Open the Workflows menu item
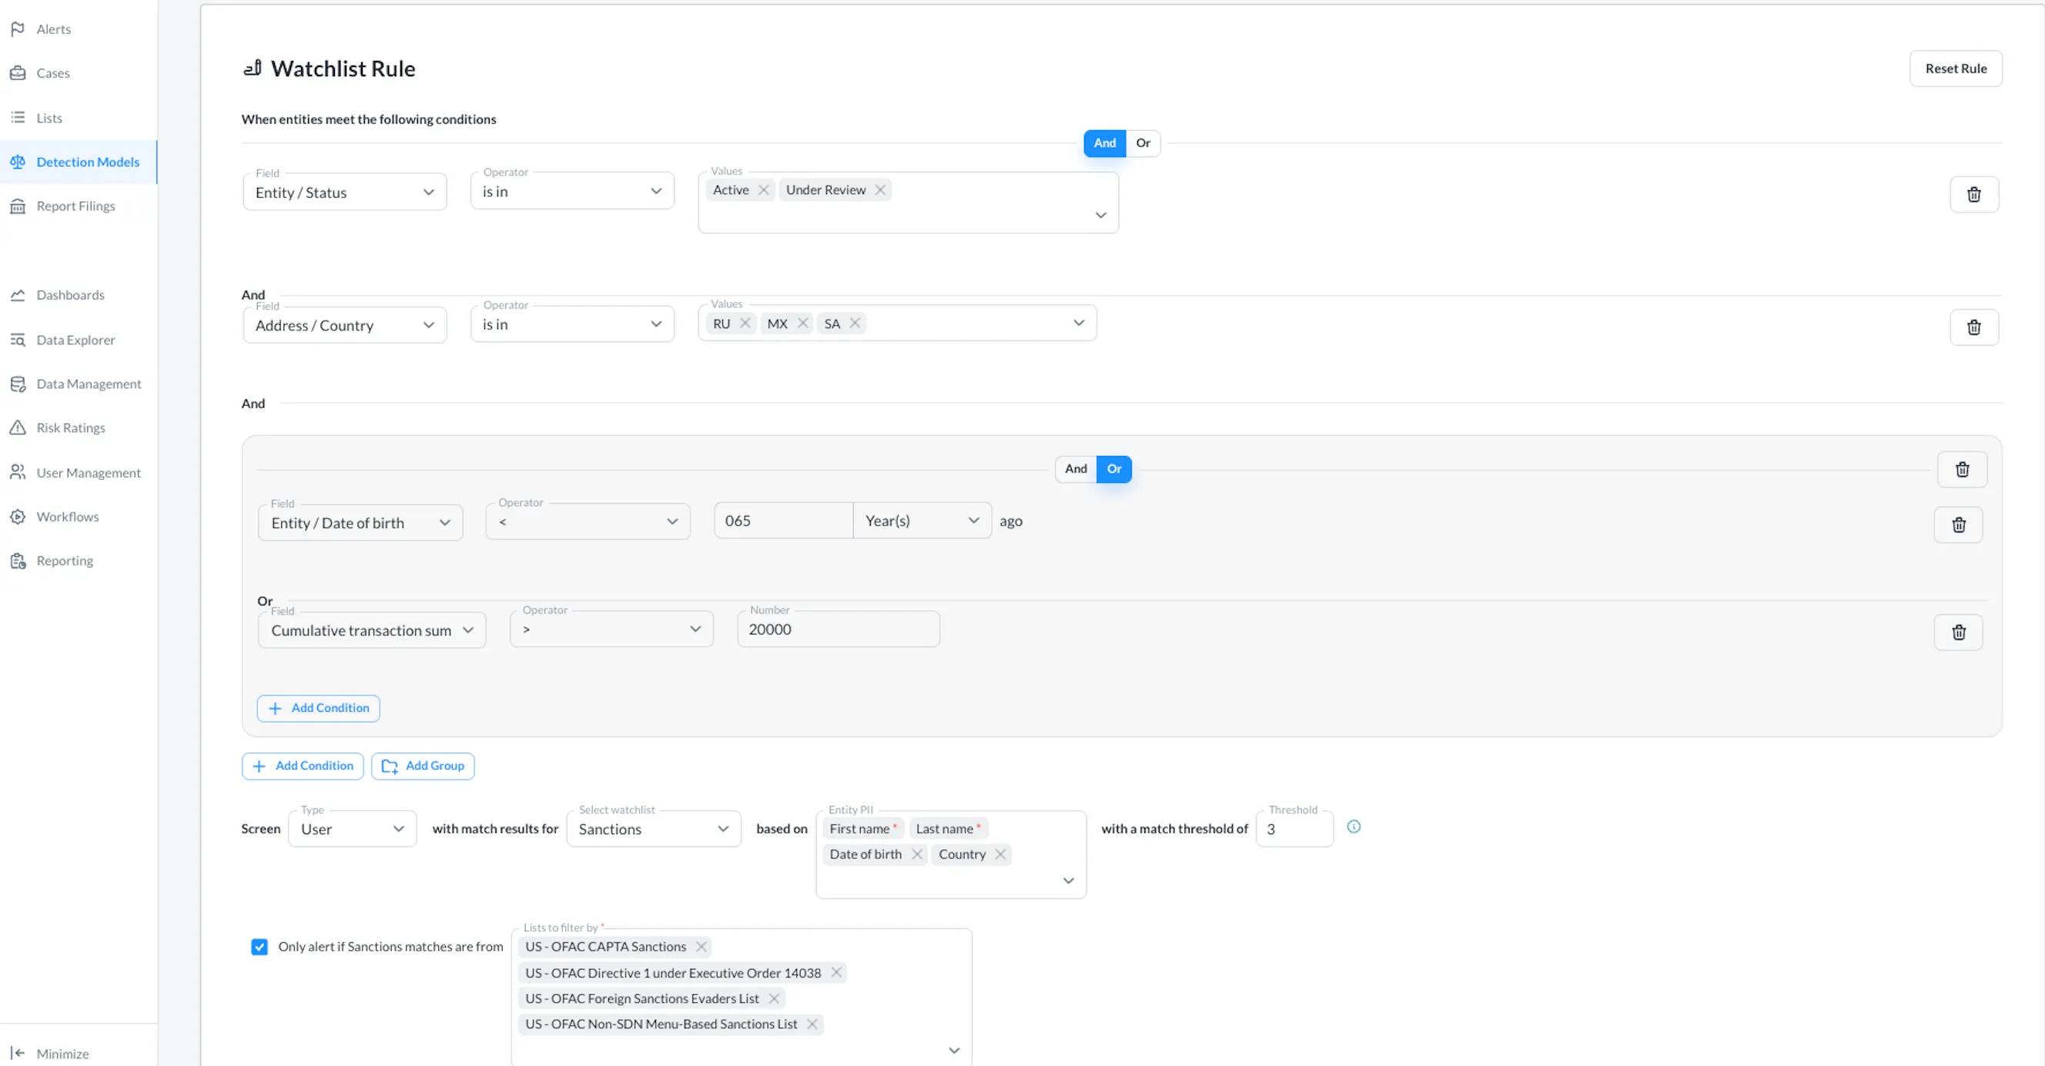The height and width of the screenshot is (1066, 2045). 68,517
